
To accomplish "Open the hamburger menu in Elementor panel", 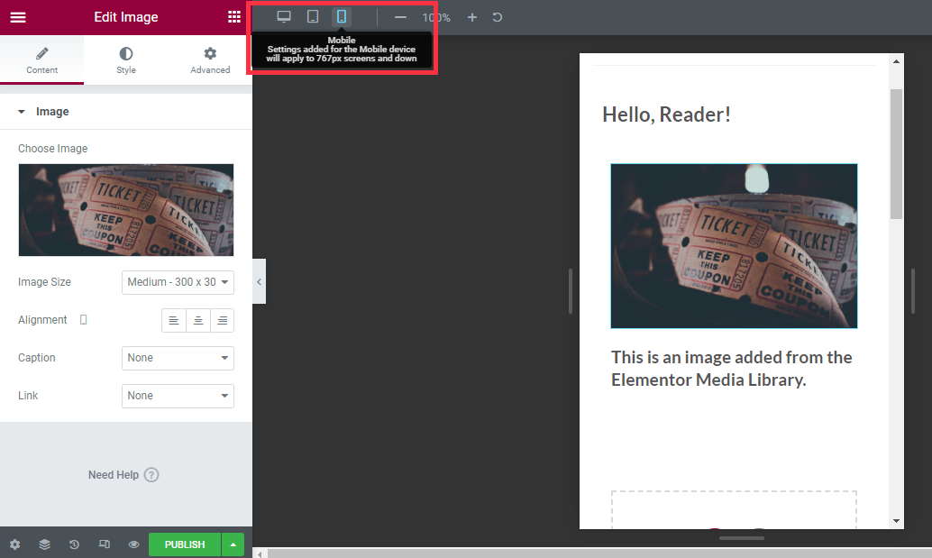I will 18,17.
